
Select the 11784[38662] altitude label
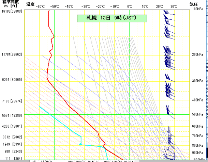(12, 54)
